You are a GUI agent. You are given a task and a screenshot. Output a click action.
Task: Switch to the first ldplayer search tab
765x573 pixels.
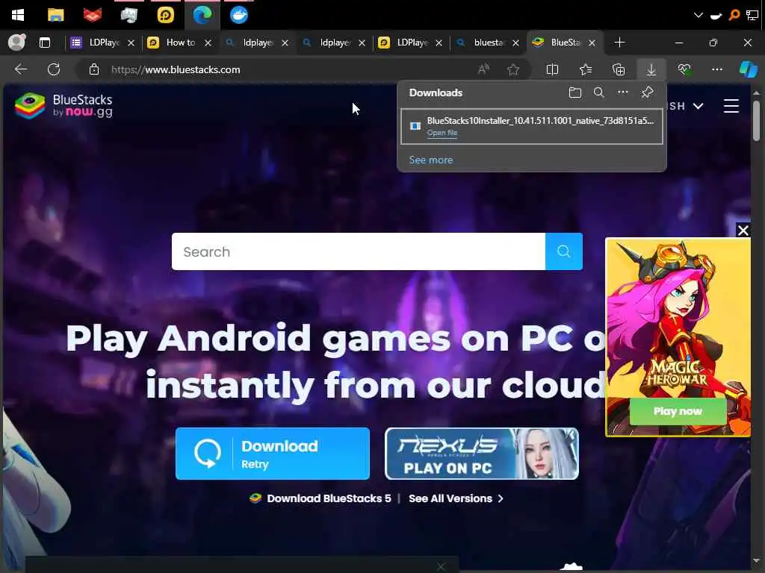(258, 43)
